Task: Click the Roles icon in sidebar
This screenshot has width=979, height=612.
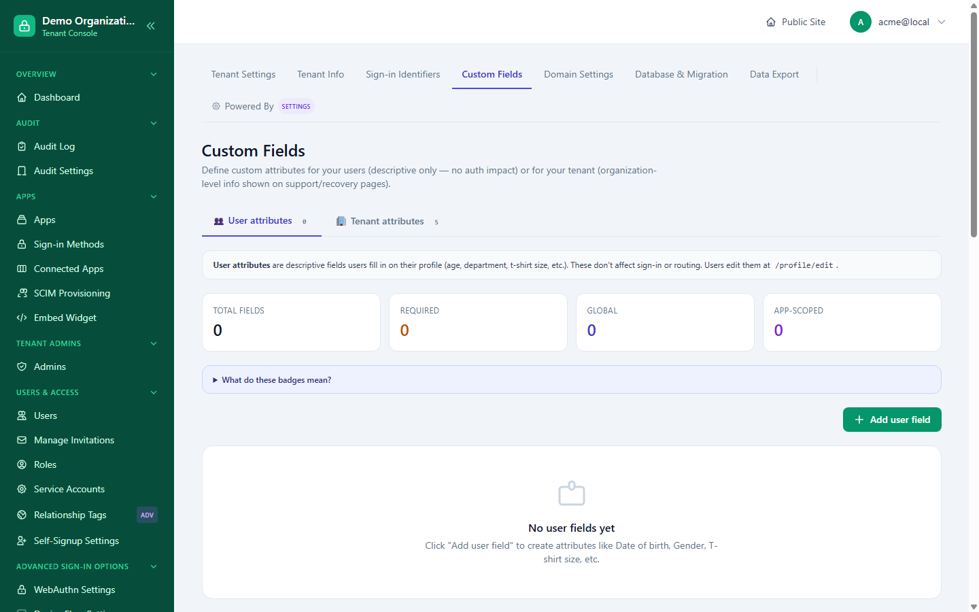Action: tap(22, 464)
